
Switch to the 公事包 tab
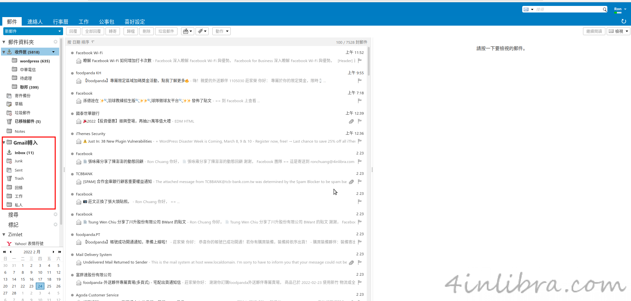pyautogui.click(x=106, y=22)
